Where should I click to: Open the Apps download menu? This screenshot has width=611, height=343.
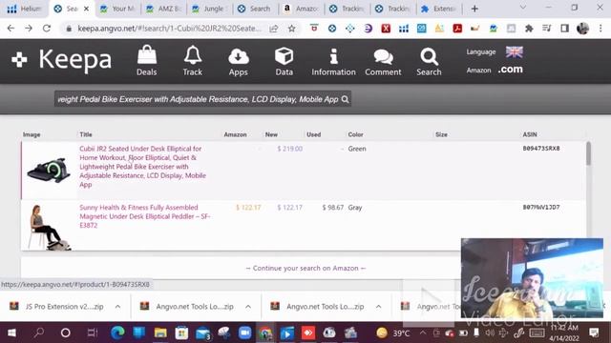point(238,61)
